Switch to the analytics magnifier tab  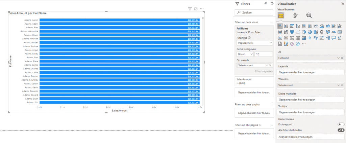pos(309,15)
